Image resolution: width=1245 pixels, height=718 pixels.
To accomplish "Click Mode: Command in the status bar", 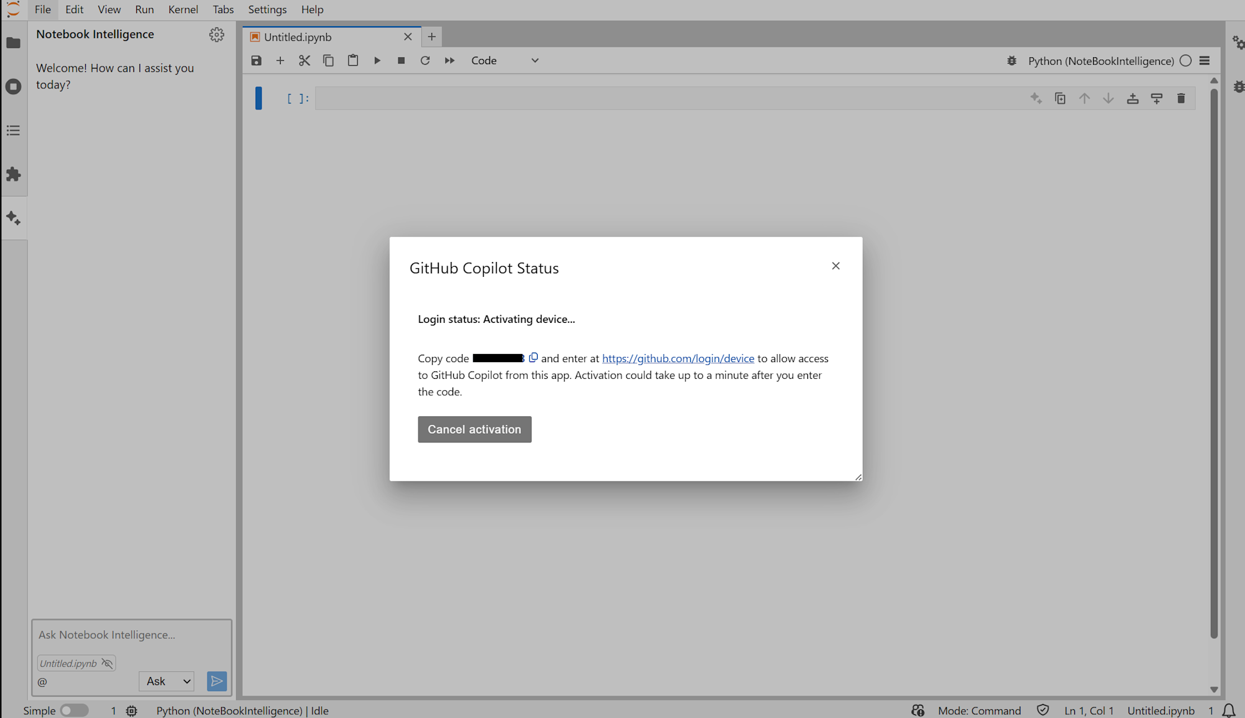I will pos(979,711).
